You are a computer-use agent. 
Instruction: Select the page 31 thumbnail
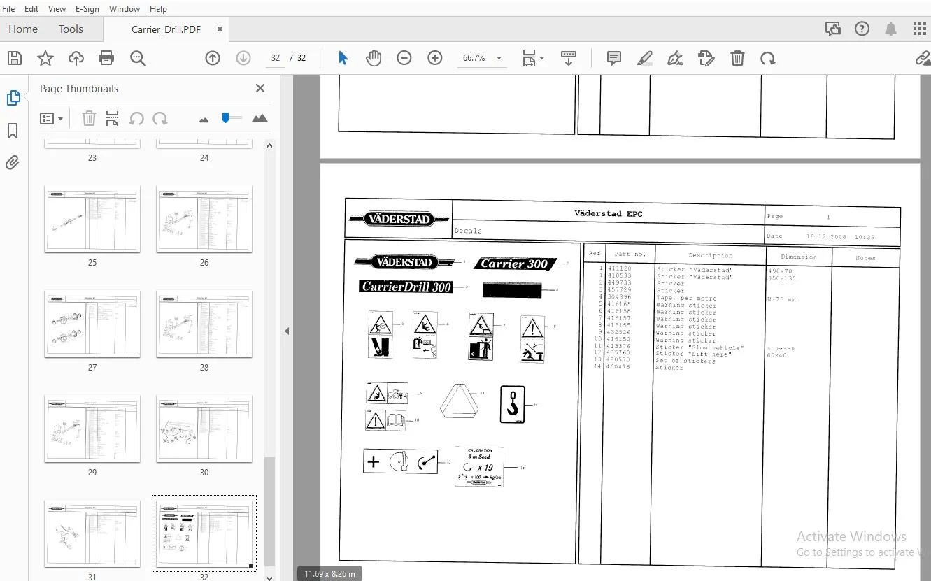[92, 533]
